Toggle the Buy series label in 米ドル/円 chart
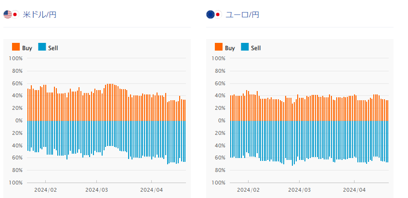 pos(27,48)
